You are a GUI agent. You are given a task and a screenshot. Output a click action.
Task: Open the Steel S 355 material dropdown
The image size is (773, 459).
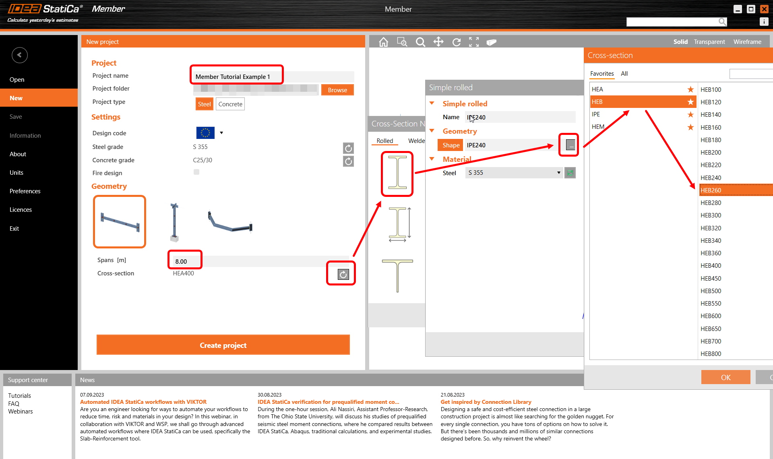pyautogui.click(x=559, y=172)
